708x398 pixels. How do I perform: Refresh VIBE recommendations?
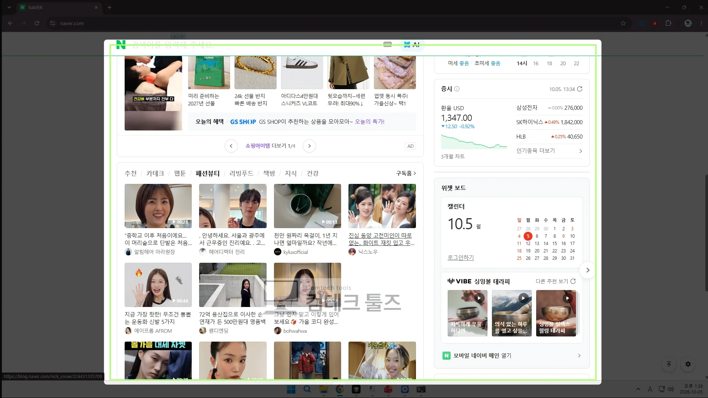pos(573,281)
